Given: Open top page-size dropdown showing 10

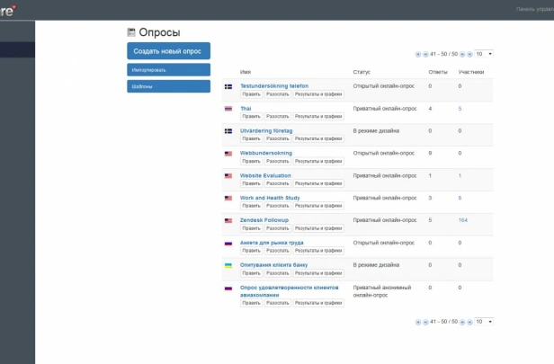Looking at the screenshot, I should (x=484, y=54).
